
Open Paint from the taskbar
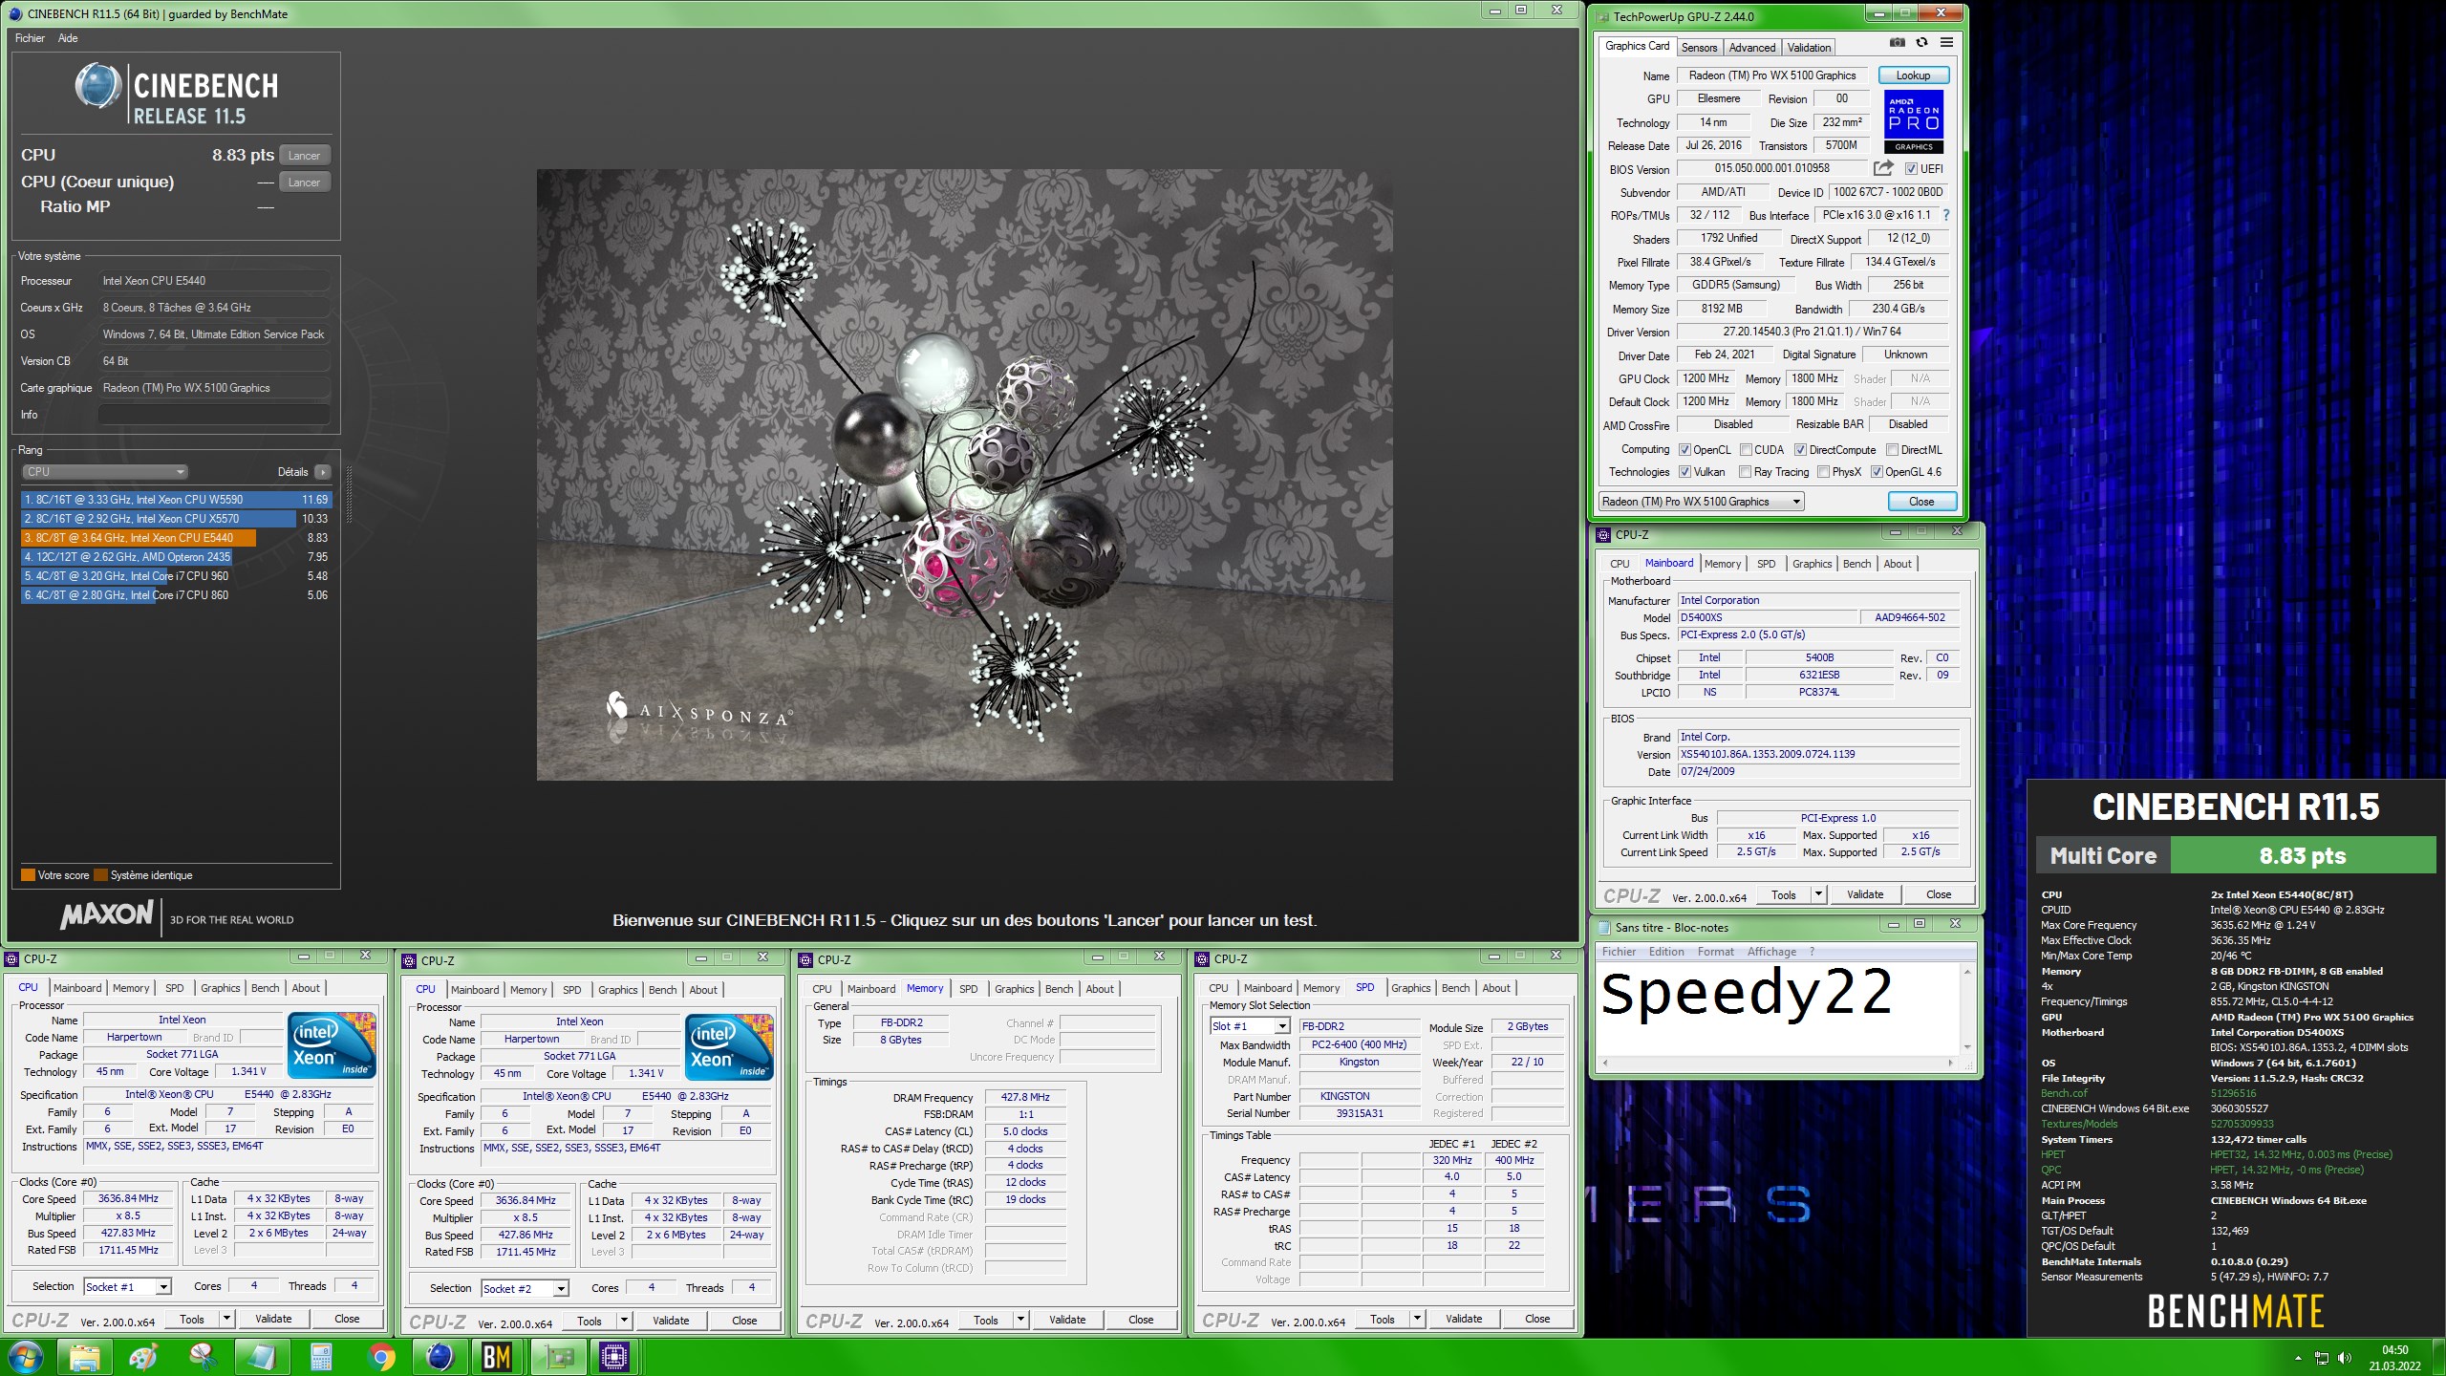tap(143, 1357)
